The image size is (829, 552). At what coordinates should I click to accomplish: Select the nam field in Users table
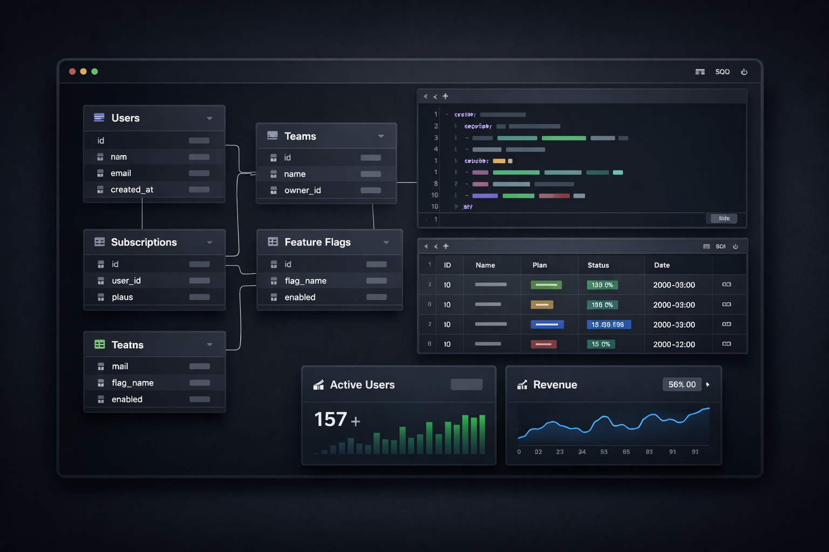point(154,157)
